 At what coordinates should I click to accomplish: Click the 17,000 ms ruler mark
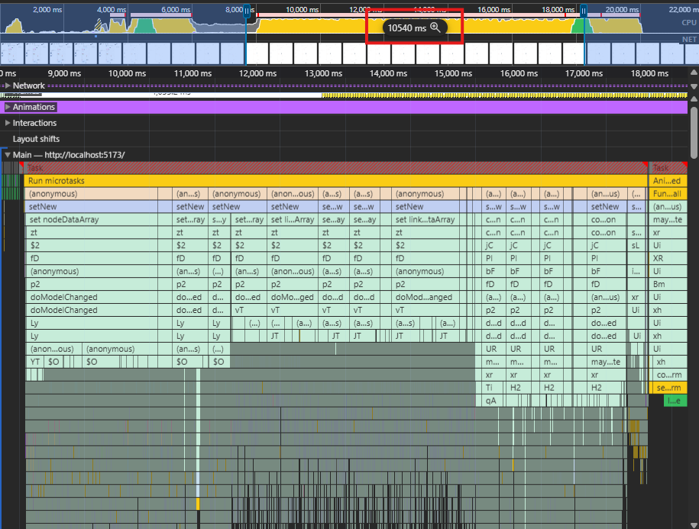tap(584, 73)
